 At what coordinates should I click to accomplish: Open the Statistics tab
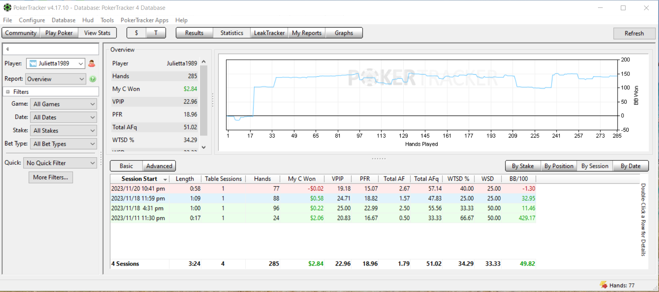pyautogui.click(x=232, y=33)
